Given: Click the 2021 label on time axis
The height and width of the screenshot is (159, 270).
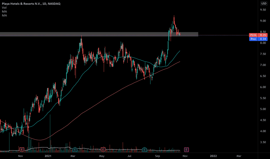Looking at the screenshot, I should tap(48, 156).
